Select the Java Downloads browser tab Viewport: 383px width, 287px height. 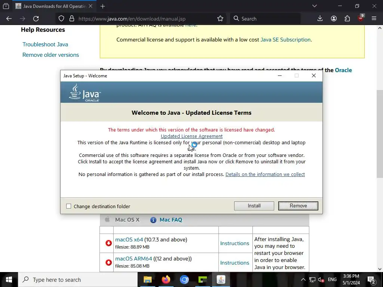(x=54, y=6)
